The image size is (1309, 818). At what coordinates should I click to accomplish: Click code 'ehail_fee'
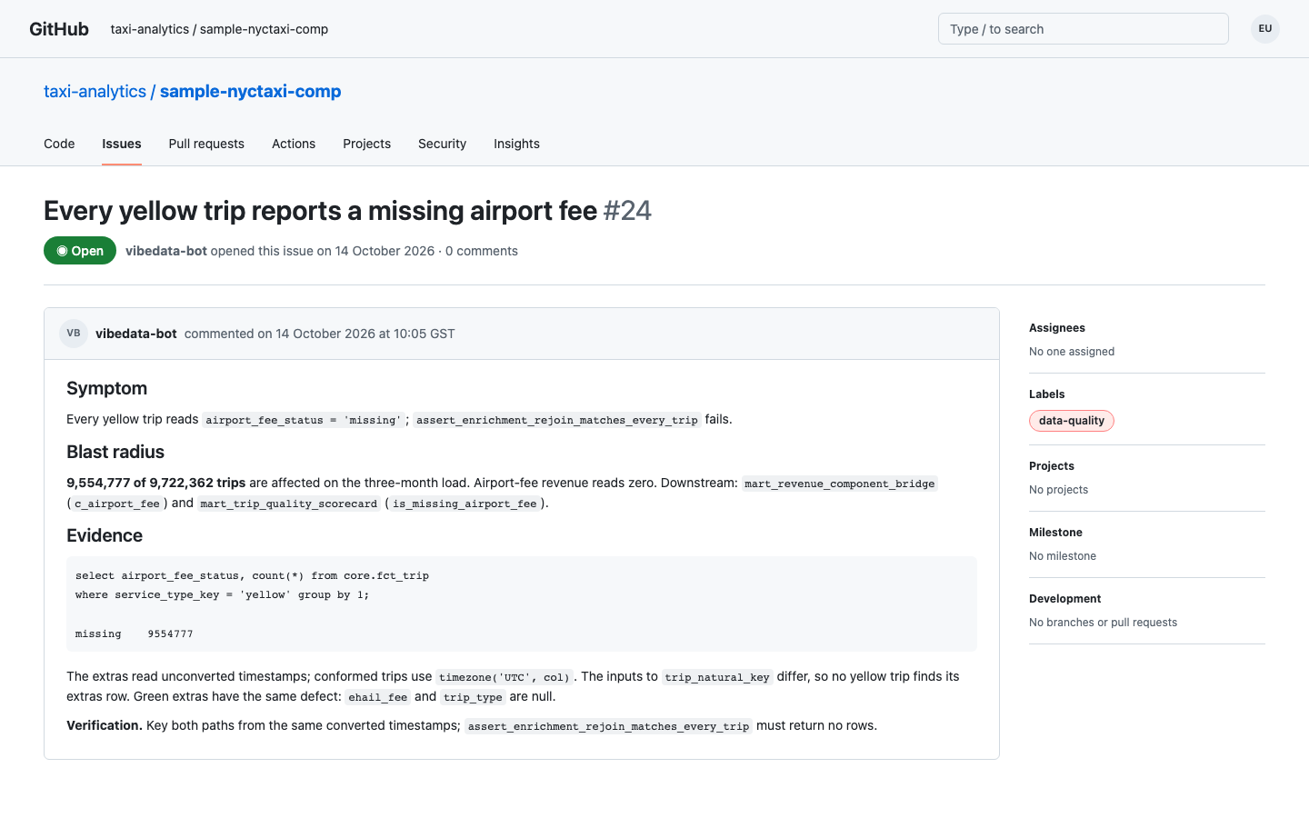378,697
